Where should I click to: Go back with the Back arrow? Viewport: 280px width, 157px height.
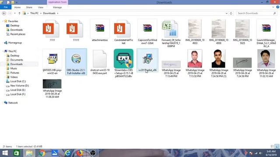coord(4,13)
